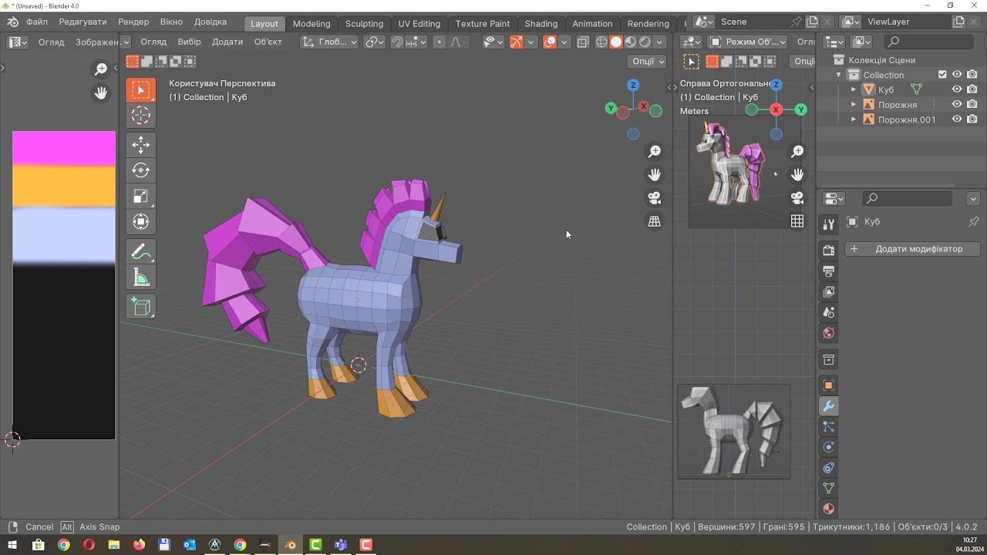The image size is (987, 555).
Task: Select the Measure tool
Action: pos(140,277)
